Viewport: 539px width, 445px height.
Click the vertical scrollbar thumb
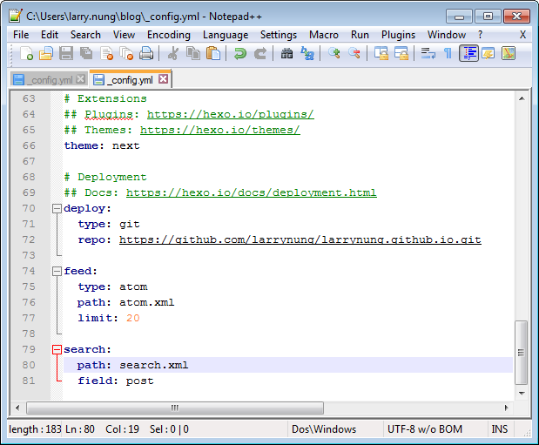click(x=522, y=353)
